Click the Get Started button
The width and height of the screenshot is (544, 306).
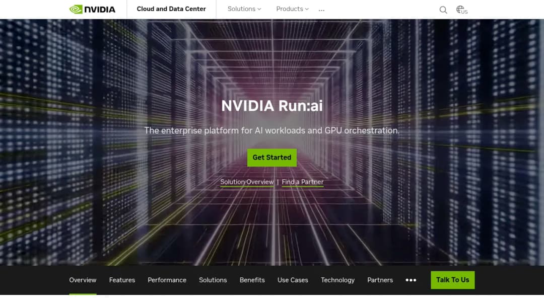click(x=272, y=158)
